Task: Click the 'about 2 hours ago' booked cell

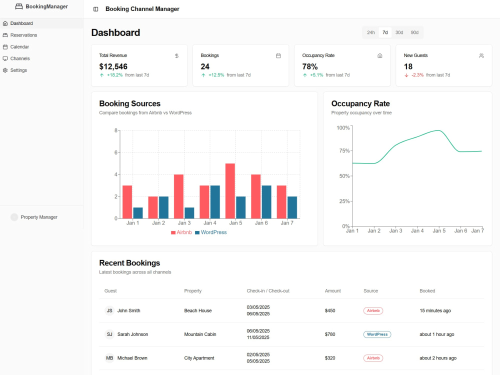Action: coord(438,358)
